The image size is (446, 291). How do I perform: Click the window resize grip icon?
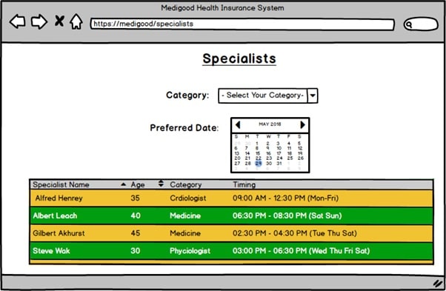coord(438,283)
